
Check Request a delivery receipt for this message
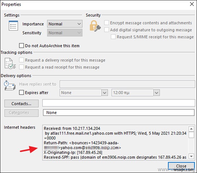pos(22,60)
